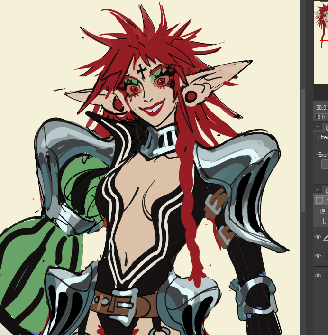Select the Layer Property tab icon
328x335 pixels.
coord(327,128)
